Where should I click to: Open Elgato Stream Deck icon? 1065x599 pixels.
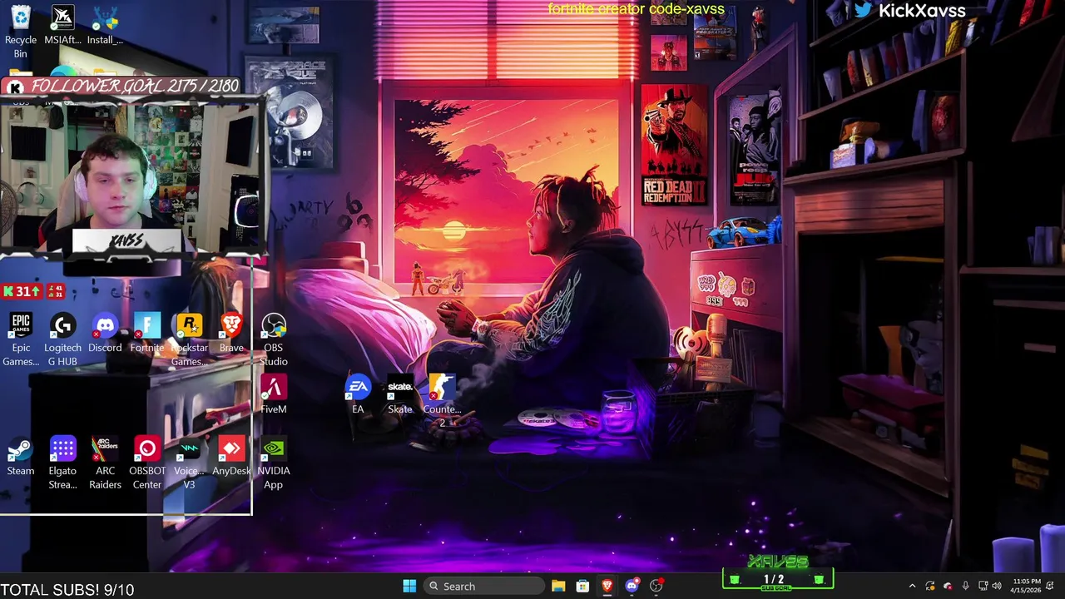(62, 463)
